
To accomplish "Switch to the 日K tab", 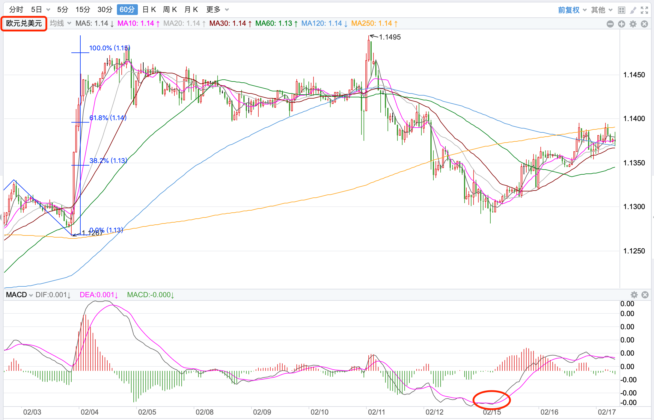I will point(149,10).
